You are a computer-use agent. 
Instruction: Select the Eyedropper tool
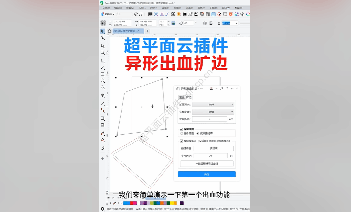pyautogui.click(x=102, y=133)
